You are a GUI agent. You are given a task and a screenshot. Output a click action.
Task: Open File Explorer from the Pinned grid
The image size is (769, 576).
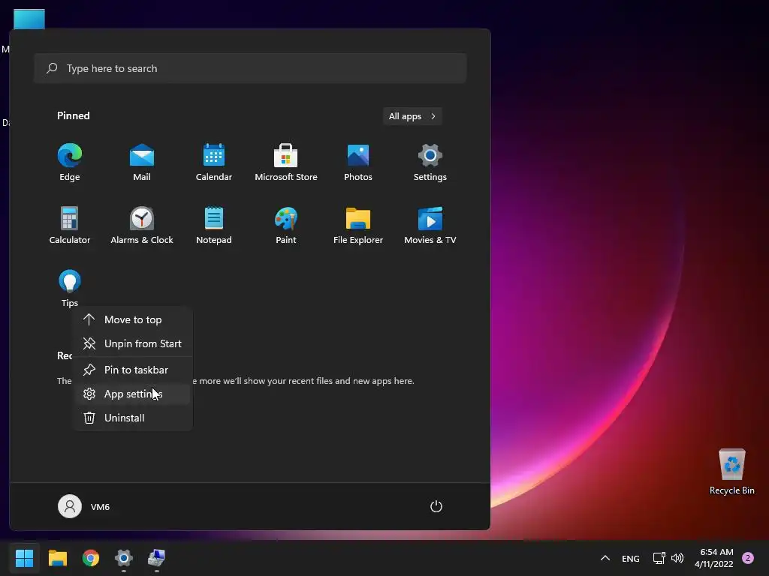click(x=358, y=225)
